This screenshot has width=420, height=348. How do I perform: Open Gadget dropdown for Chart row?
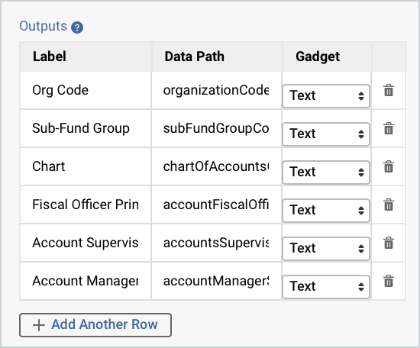(x=326, y=172)
